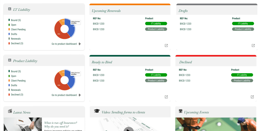Go to Product Liability product dashboard
This screenshot has width=261, height=131.
(66, 95)
